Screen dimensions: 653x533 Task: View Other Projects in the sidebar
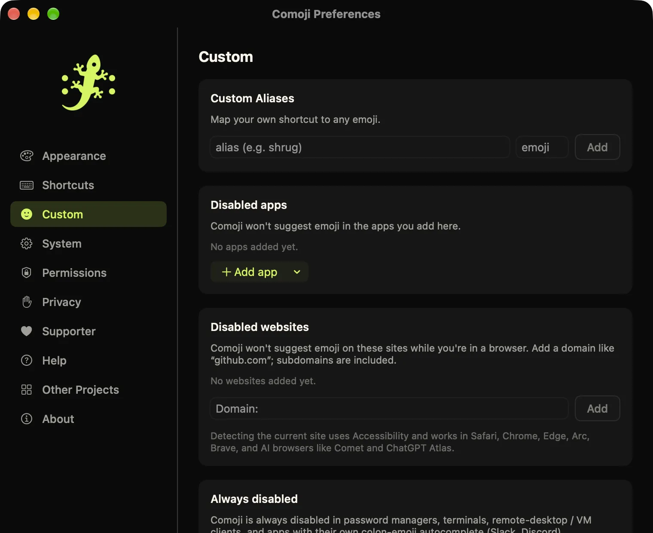tap(88, 390)
